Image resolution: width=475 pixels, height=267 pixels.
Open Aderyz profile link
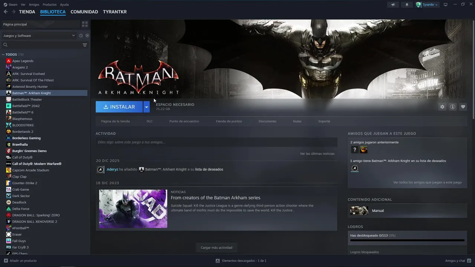[112, 169]
